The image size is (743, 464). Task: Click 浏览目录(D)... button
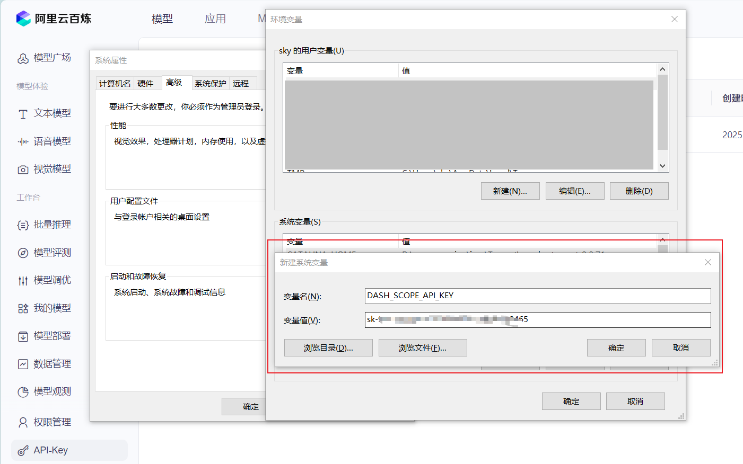tap(328, 347)
